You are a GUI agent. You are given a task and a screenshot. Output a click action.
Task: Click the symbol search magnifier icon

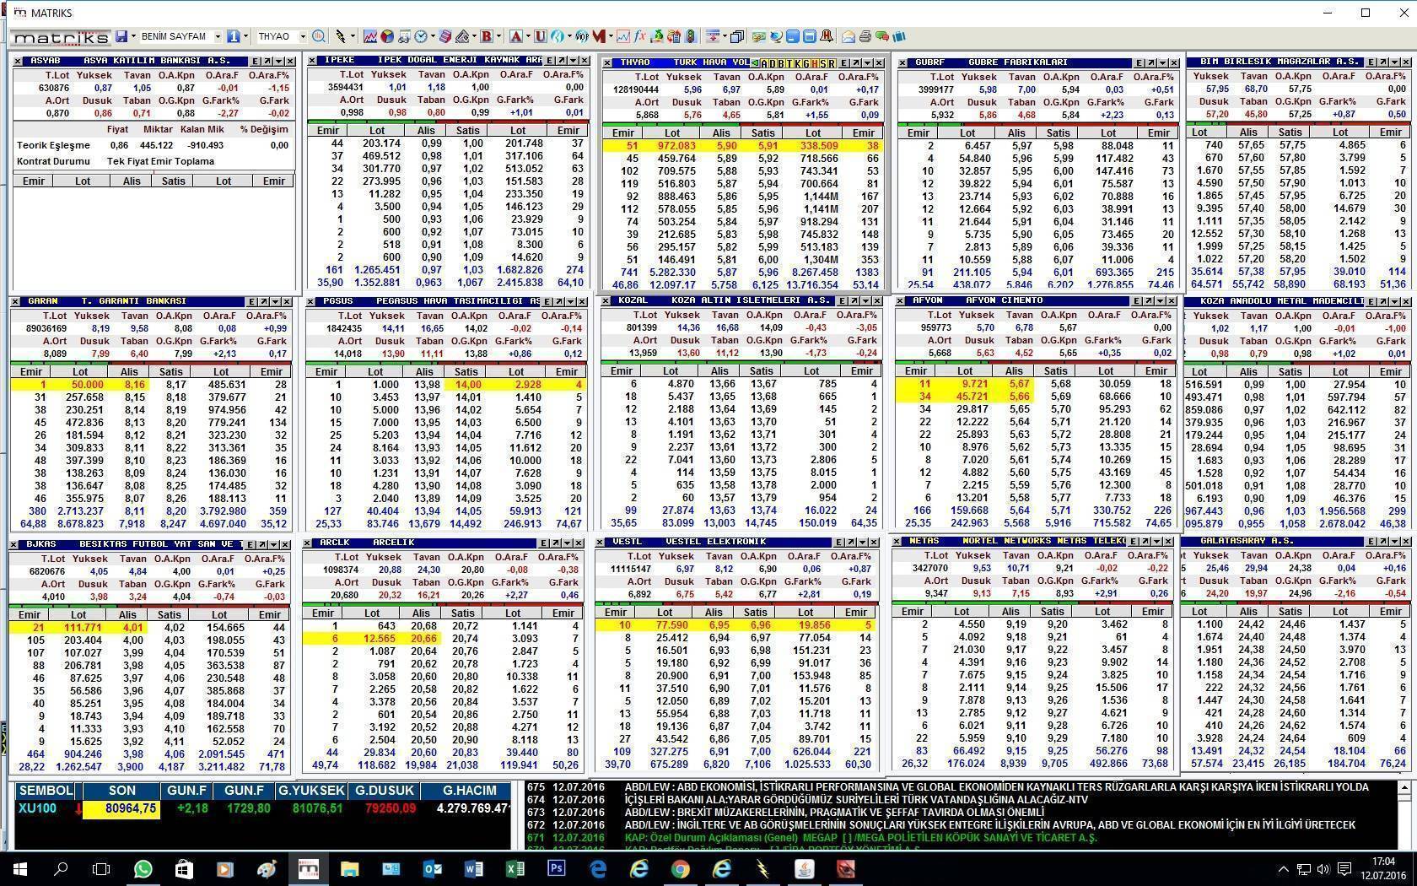[x=319, y=36]
